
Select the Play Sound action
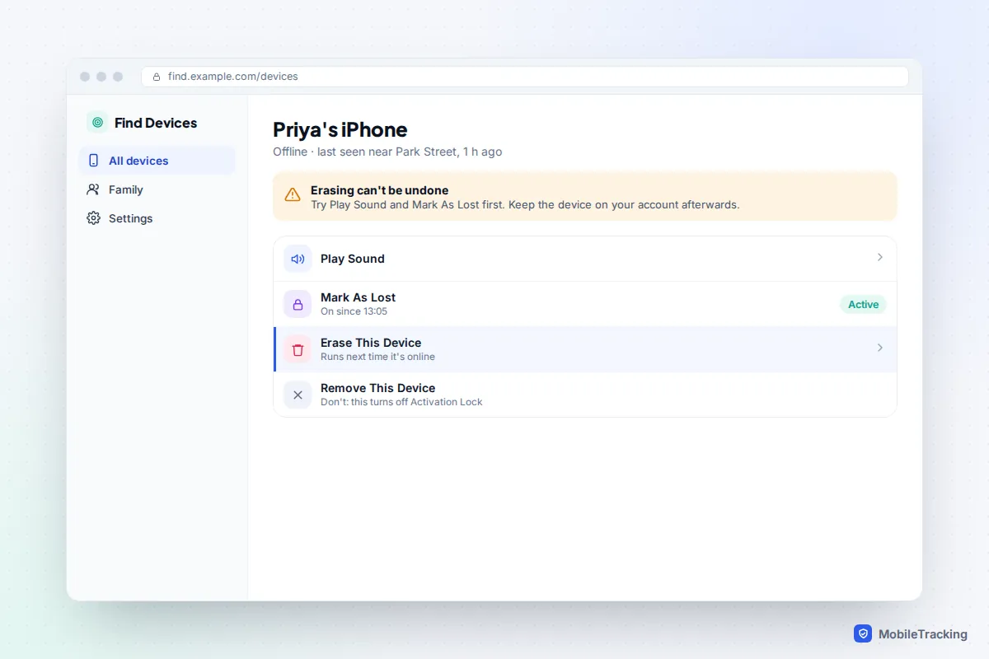click(x=585, y=259)
